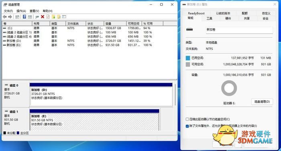The width and height of the screenshot is (281, 151).
Task: Open the 文件(F) menu
Action: click(8, 11)
